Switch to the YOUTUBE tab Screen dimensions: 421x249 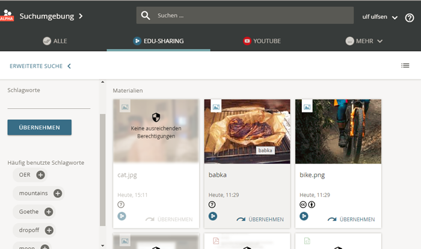click(262, 41)
